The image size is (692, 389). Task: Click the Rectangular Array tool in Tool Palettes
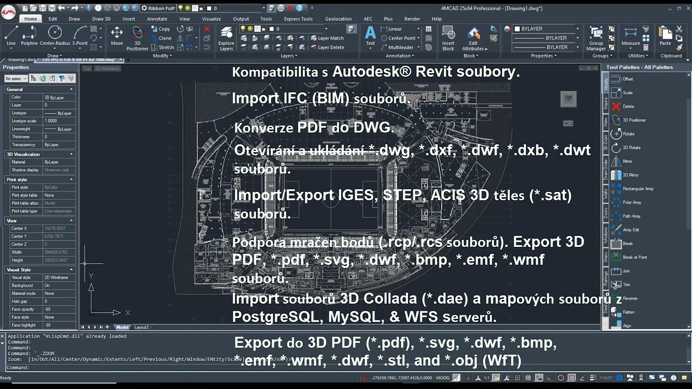tap(632, 189)
